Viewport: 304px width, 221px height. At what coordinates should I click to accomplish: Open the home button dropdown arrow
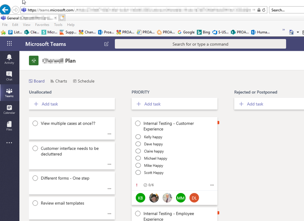tap(298, 32)
